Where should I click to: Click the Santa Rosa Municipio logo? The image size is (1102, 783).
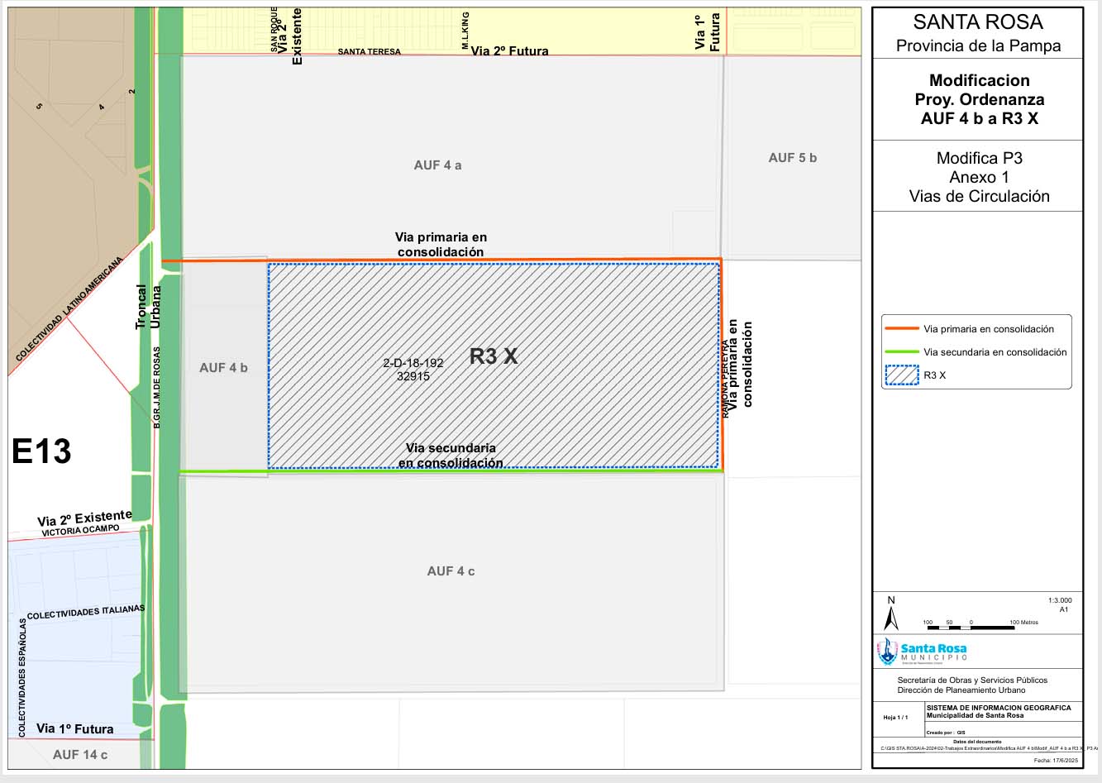pos(922,652)
